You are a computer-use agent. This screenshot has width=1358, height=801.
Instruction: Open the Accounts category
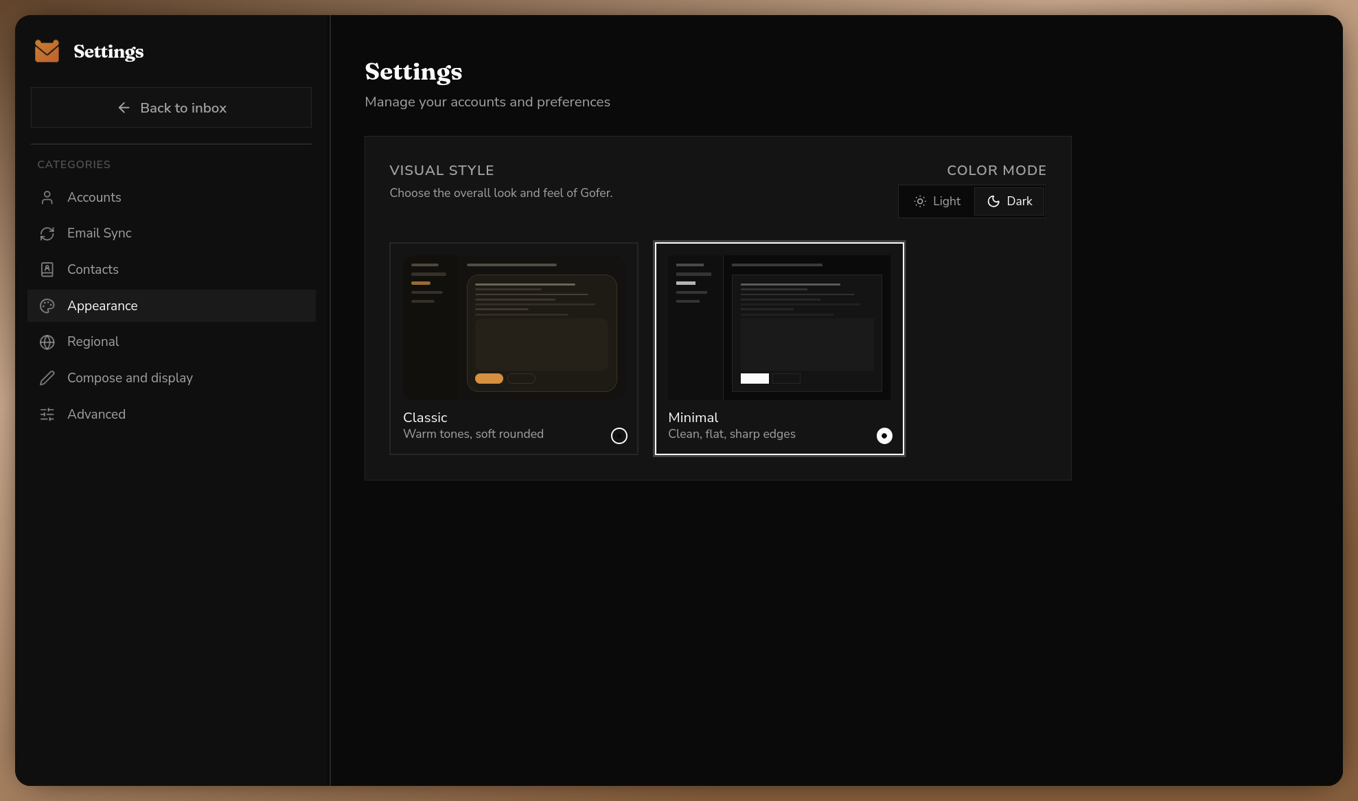tap(172, 198)
